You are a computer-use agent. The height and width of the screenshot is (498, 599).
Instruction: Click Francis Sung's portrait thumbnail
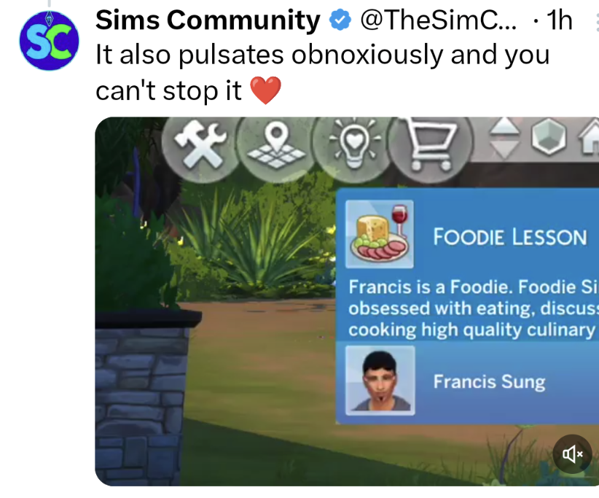[380, 381]
